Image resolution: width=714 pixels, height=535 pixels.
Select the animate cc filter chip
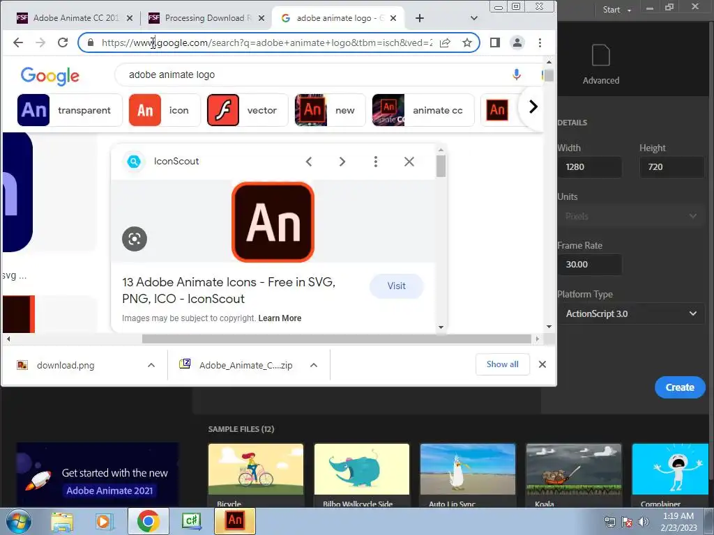(423, 110)
